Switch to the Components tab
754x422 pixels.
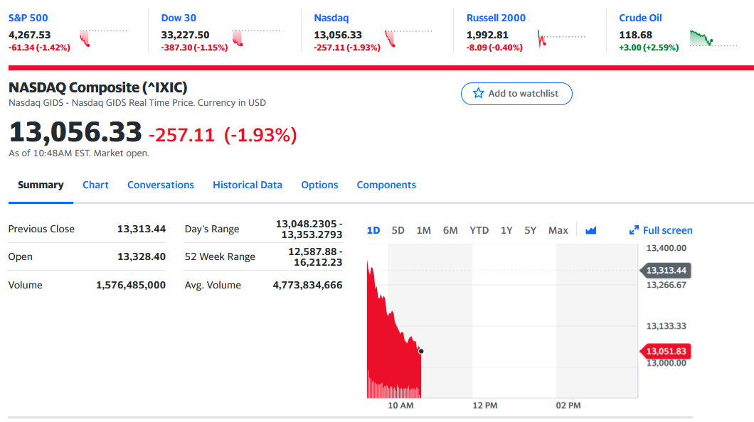coord(386,185)
